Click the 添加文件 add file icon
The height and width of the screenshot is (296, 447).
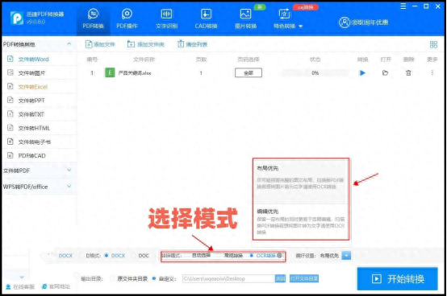(x=89, y=44)
